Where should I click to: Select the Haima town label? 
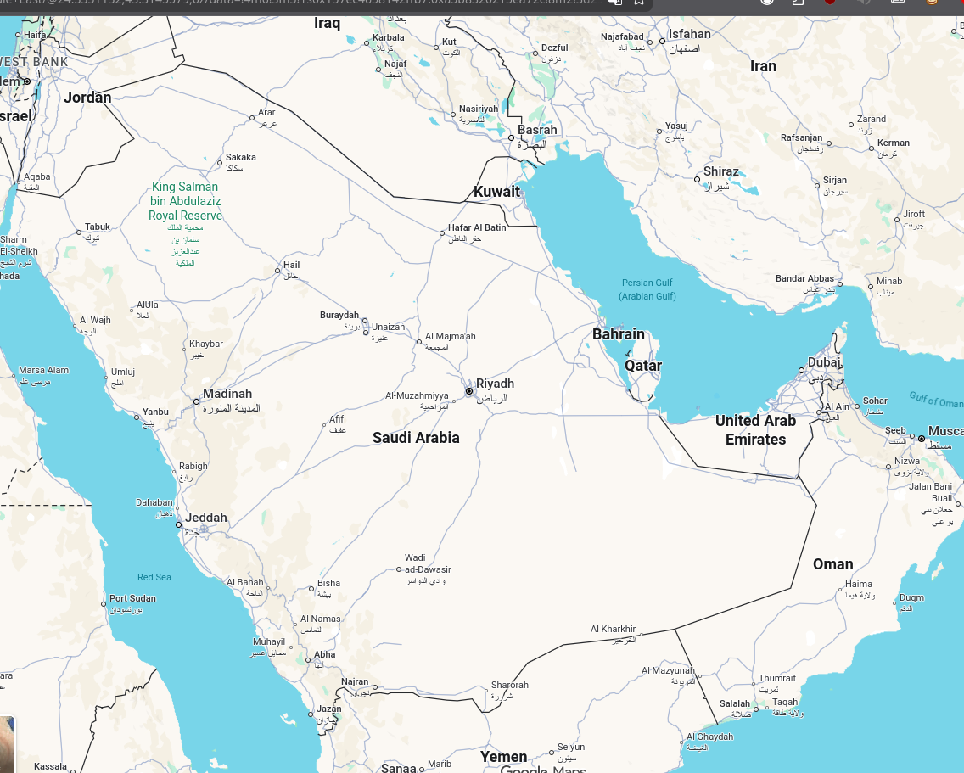(x=858, y=585)
